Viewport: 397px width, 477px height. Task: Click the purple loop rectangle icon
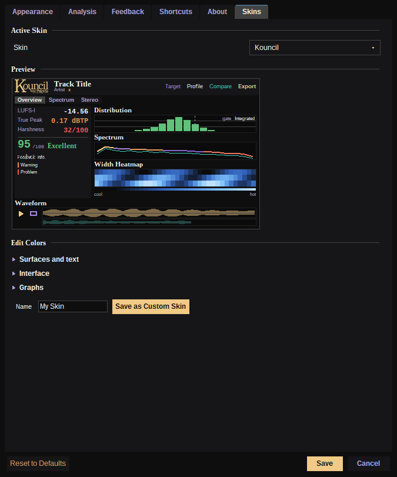[34, 214]
